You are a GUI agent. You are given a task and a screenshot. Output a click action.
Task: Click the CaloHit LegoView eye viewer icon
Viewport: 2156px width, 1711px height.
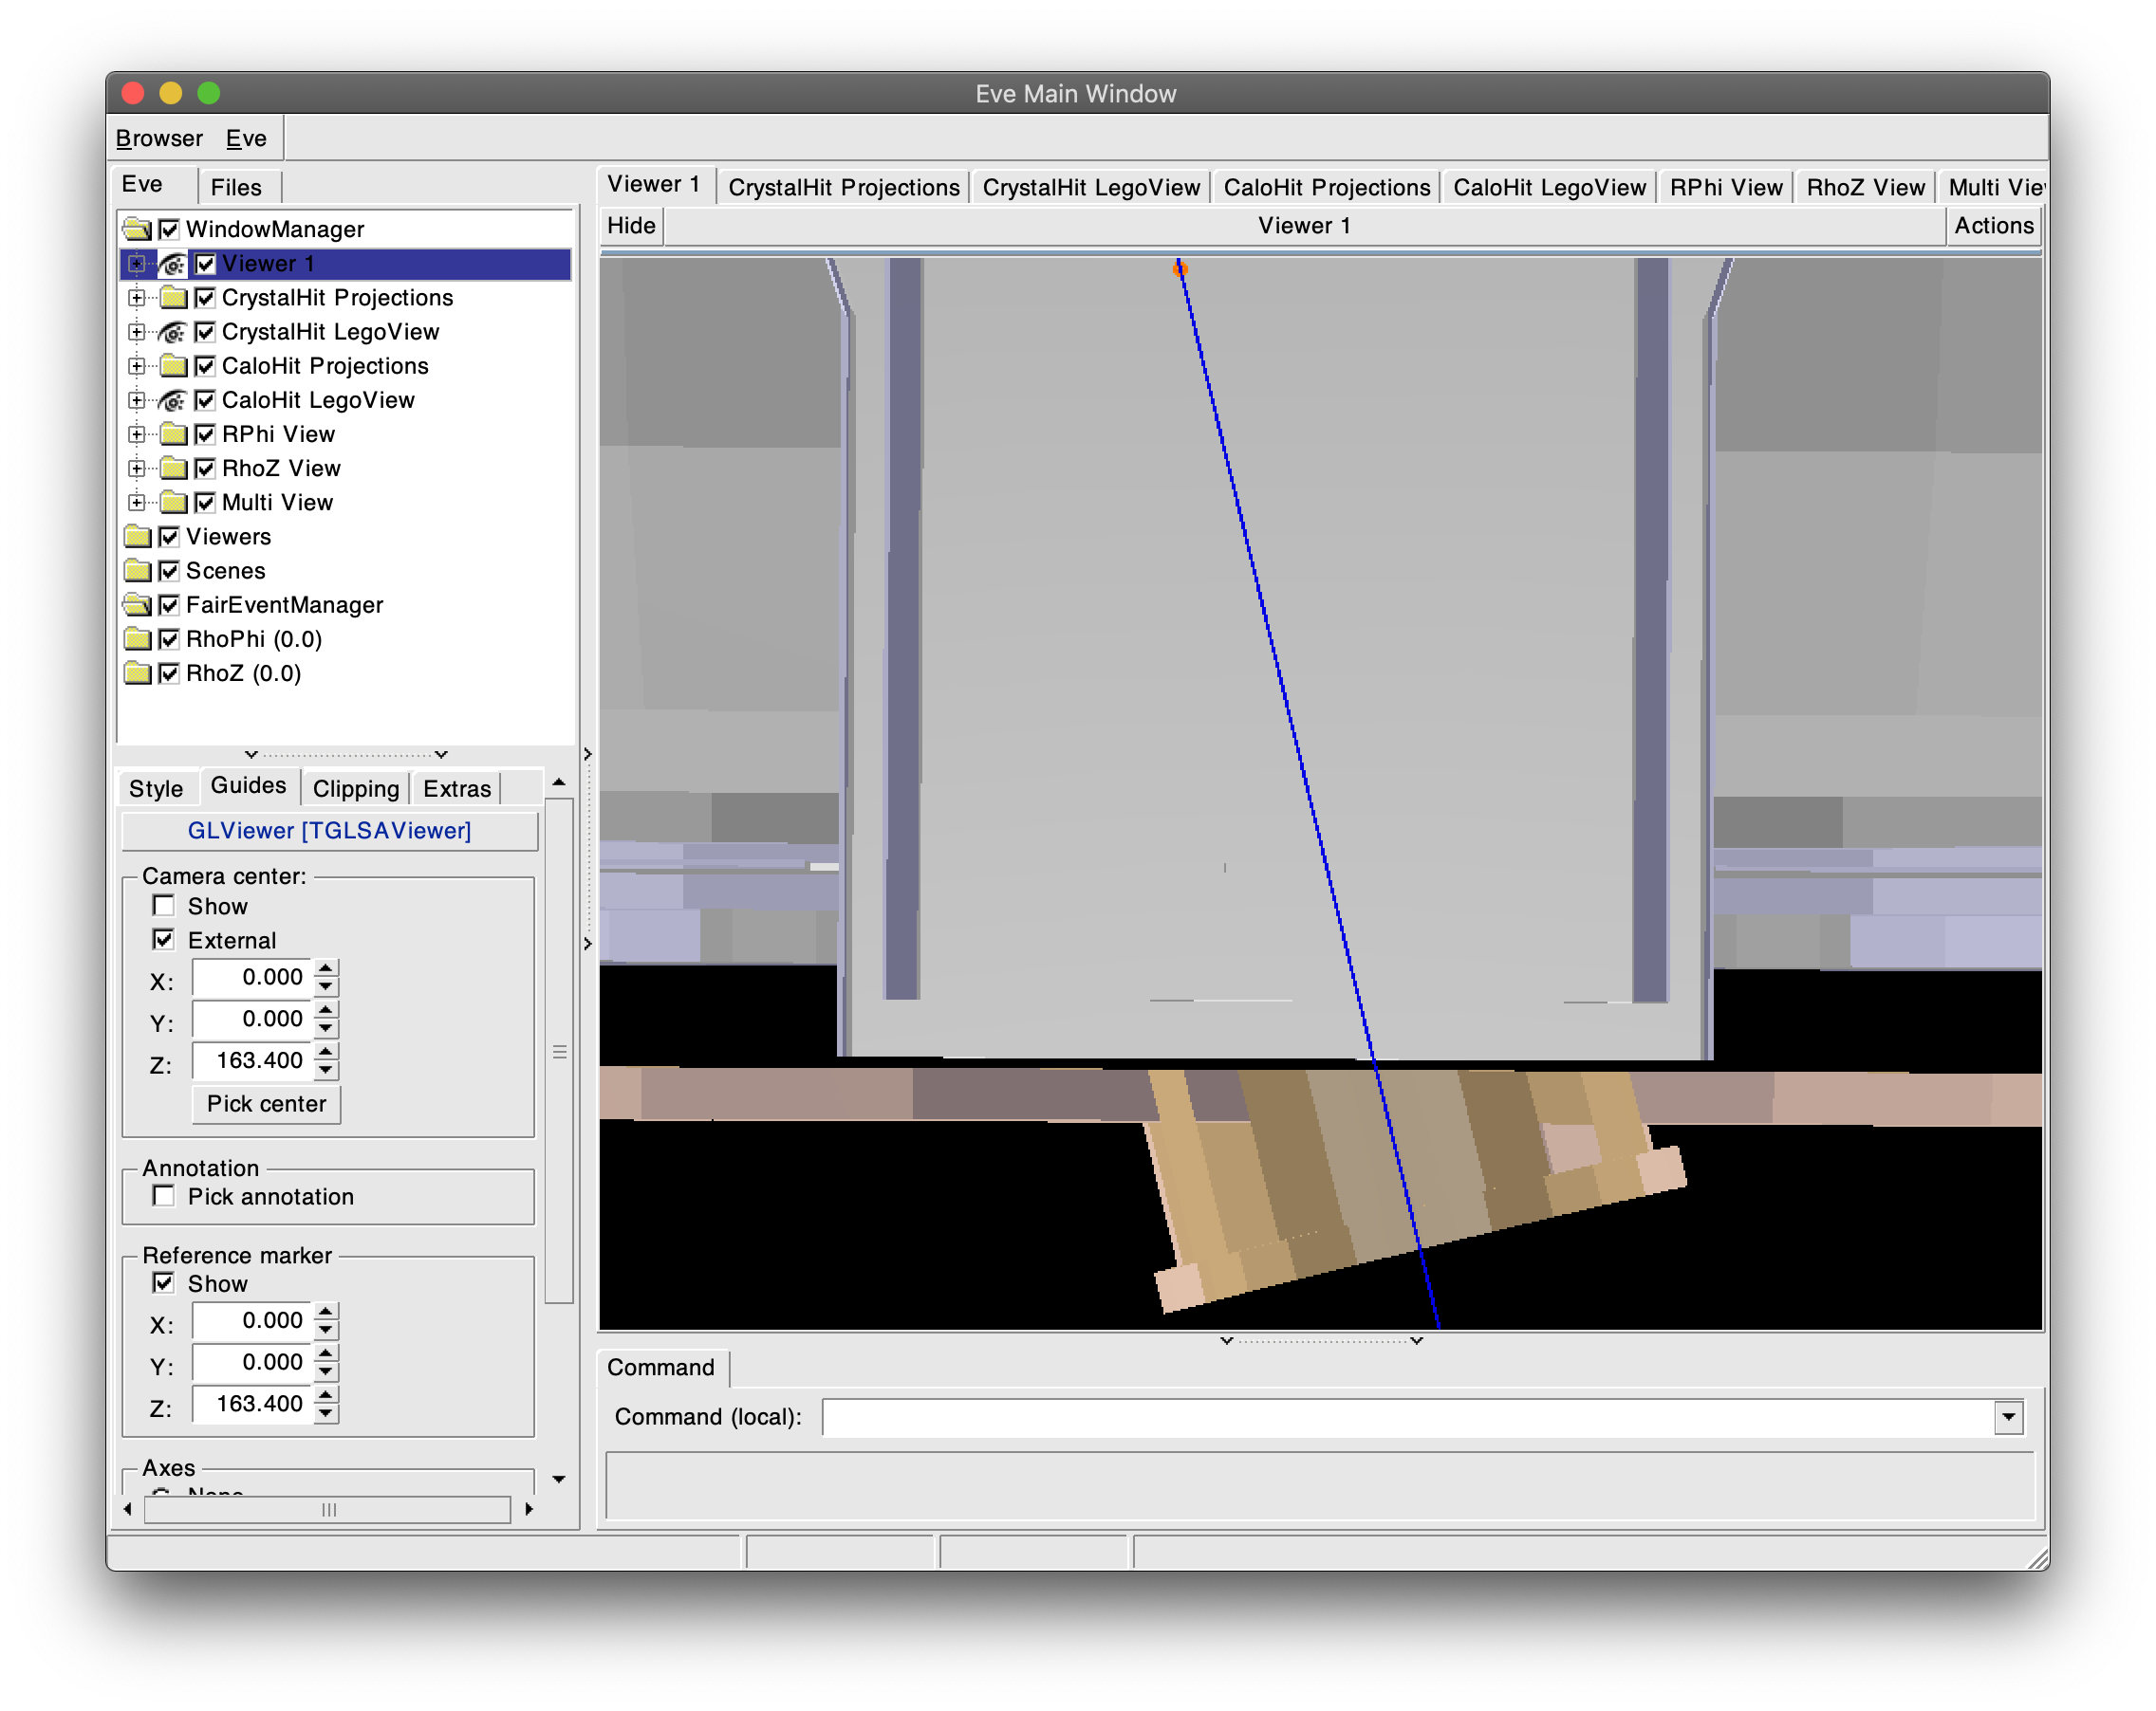172,401
